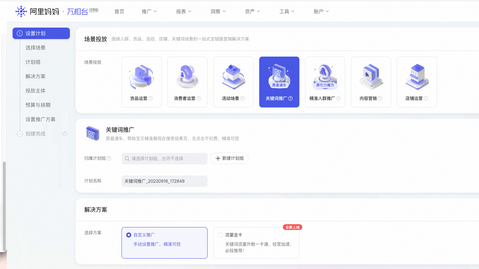Choose the 自定义推广 radio option
Screen dimensions: 479x269
click(x=129, y=235)
